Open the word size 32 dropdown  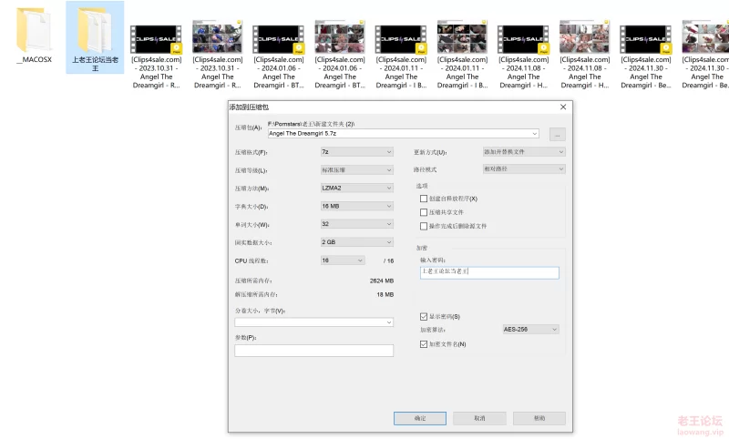tap(357, 224)
